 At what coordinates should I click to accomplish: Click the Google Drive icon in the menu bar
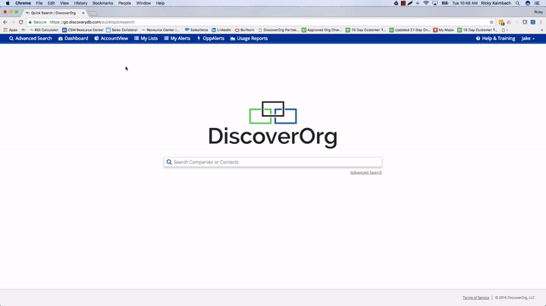[396, 3]
